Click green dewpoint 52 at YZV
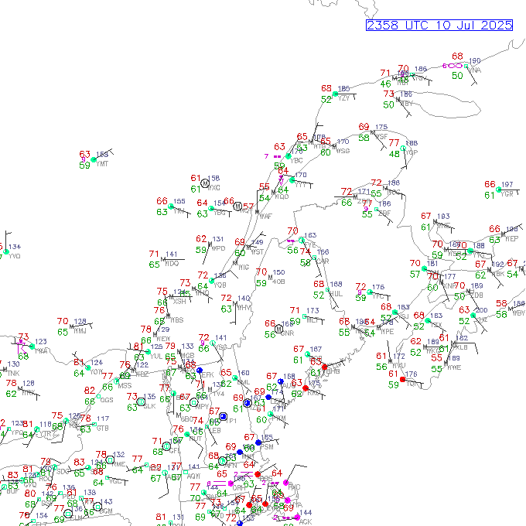 (x=326, y=100)
